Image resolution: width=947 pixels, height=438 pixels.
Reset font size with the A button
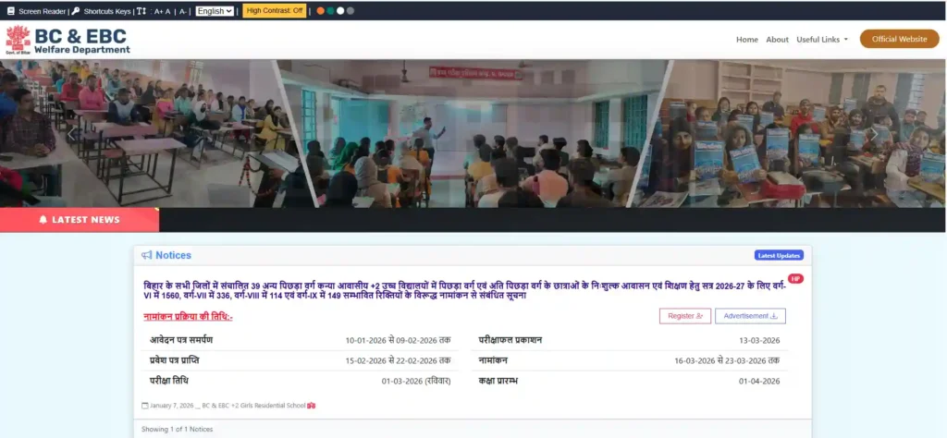point(168,11)
